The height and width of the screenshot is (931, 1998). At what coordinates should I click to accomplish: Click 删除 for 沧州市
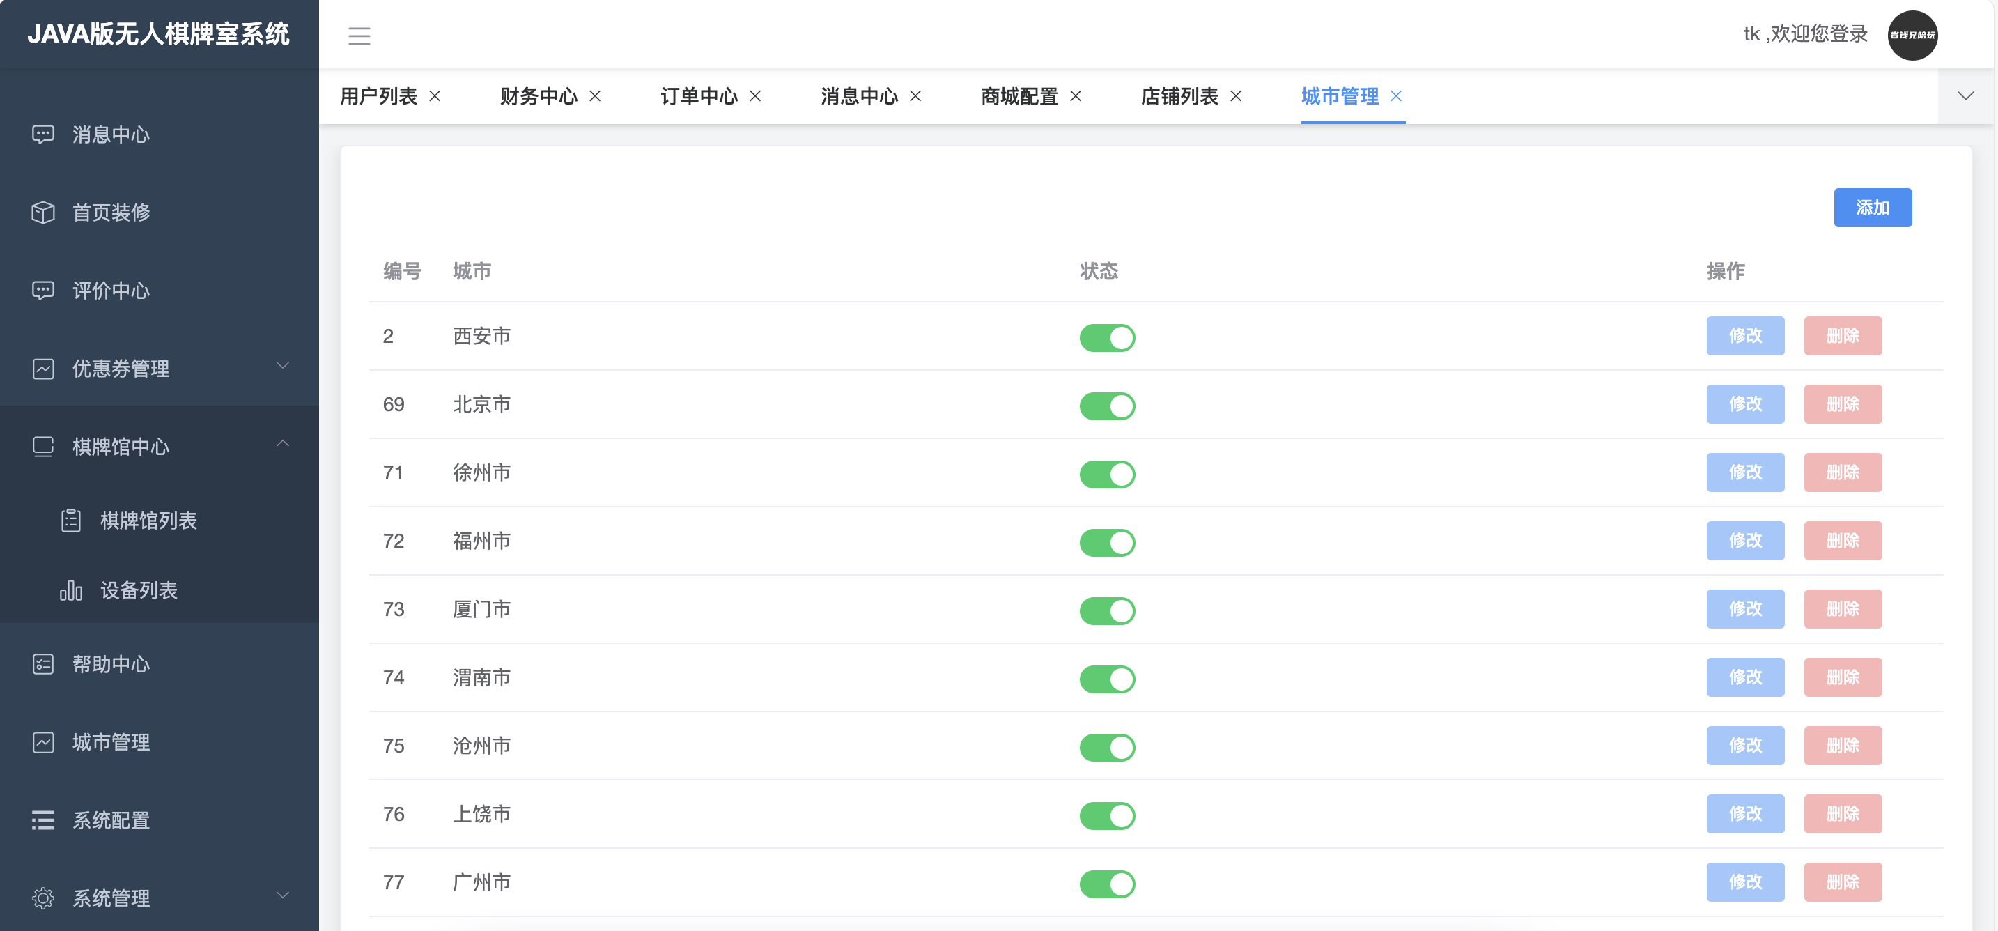pyautogui.click(x=1843, y=746)
